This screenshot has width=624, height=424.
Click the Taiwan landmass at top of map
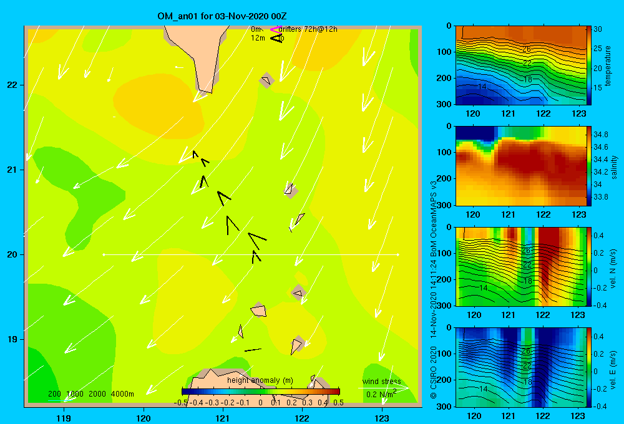(x=197, y=57)
